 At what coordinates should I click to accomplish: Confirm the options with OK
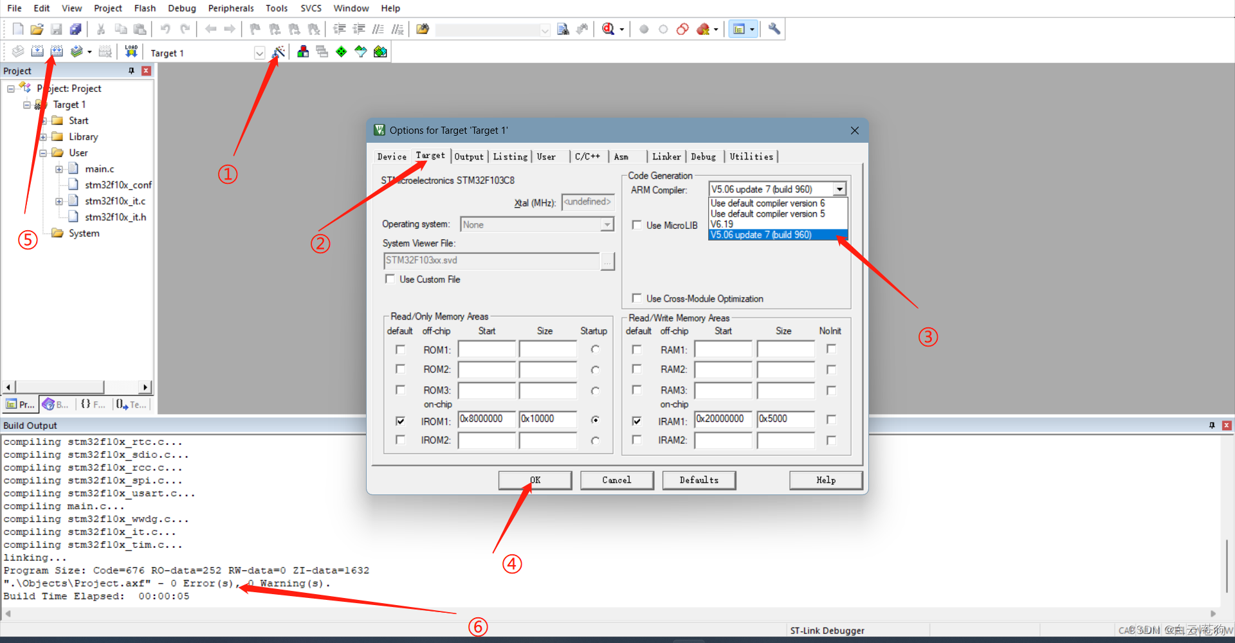(x=535, y=480)
